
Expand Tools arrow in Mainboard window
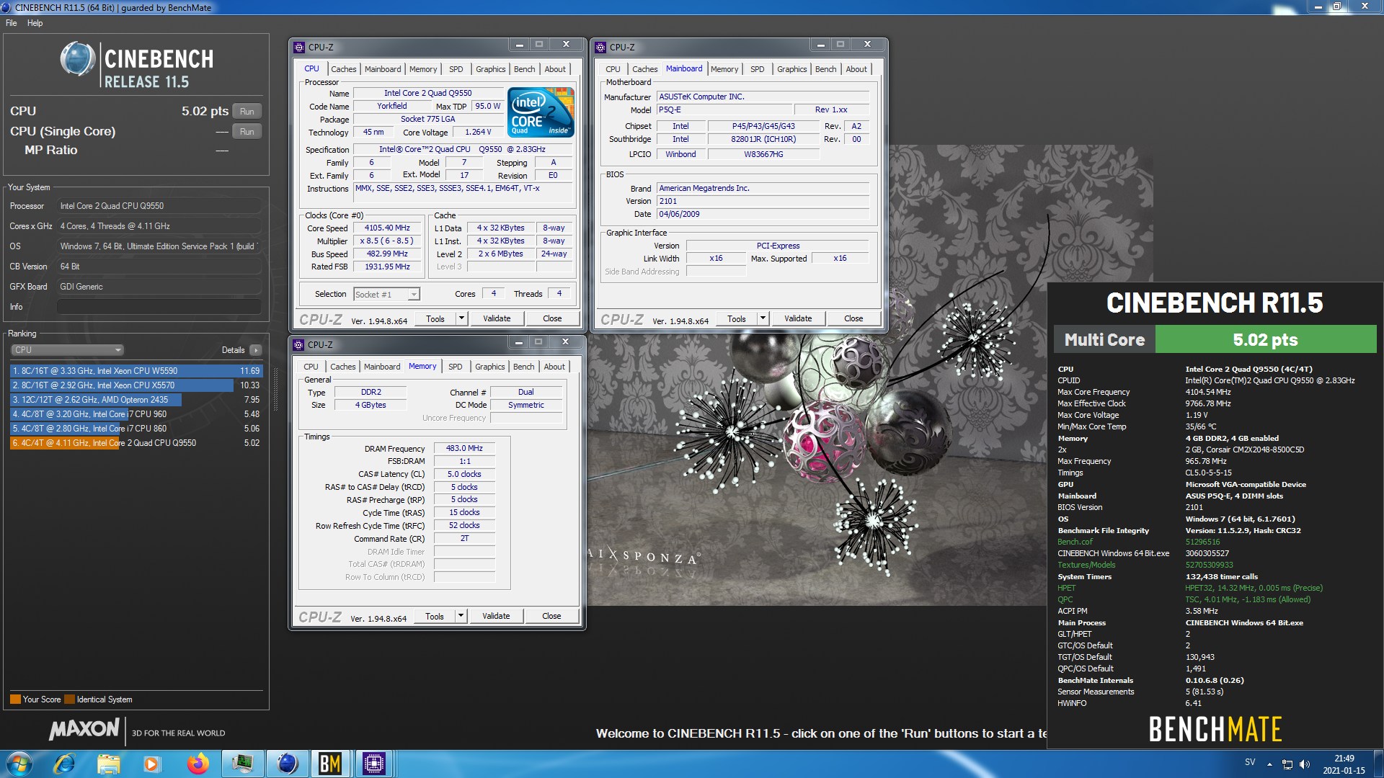(x=763, y=318)
